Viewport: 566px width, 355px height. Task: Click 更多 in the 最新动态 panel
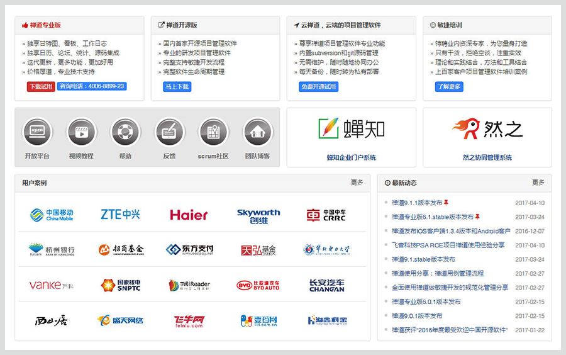(x=538, y=183)
